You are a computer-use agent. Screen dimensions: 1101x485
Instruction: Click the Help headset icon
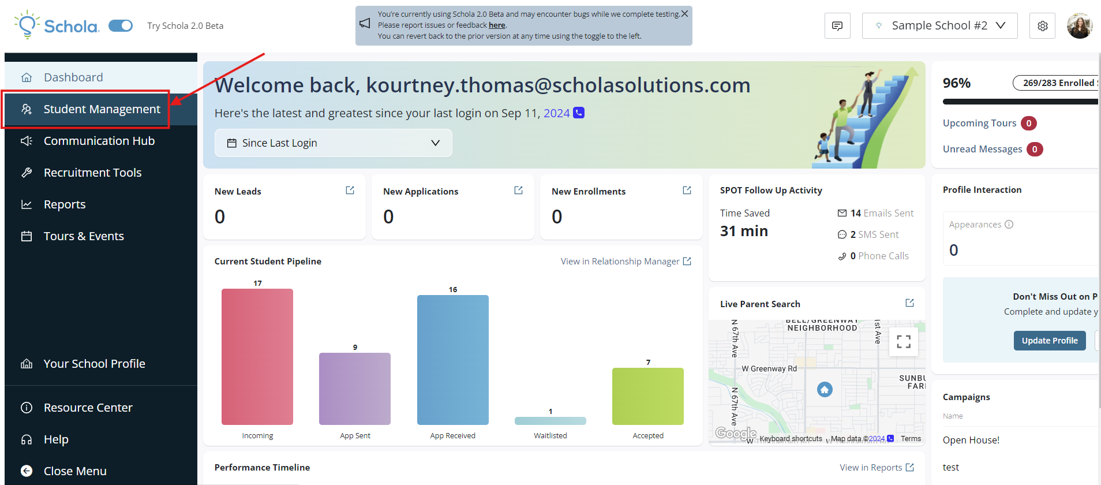tap(27, 439)
